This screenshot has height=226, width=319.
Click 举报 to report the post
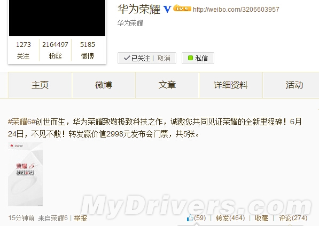pos(80,219)
